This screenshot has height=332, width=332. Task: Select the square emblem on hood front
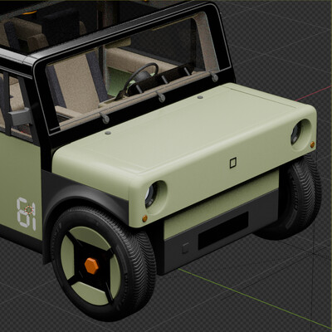coord(233,163)
